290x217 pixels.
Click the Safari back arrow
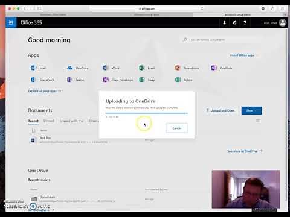click(x=25, y=8)
